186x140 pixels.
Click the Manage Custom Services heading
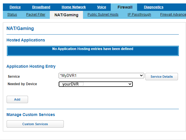click(31, 115)
